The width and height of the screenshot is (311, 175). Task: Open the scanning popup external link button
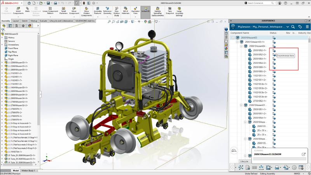click(304, 154)
